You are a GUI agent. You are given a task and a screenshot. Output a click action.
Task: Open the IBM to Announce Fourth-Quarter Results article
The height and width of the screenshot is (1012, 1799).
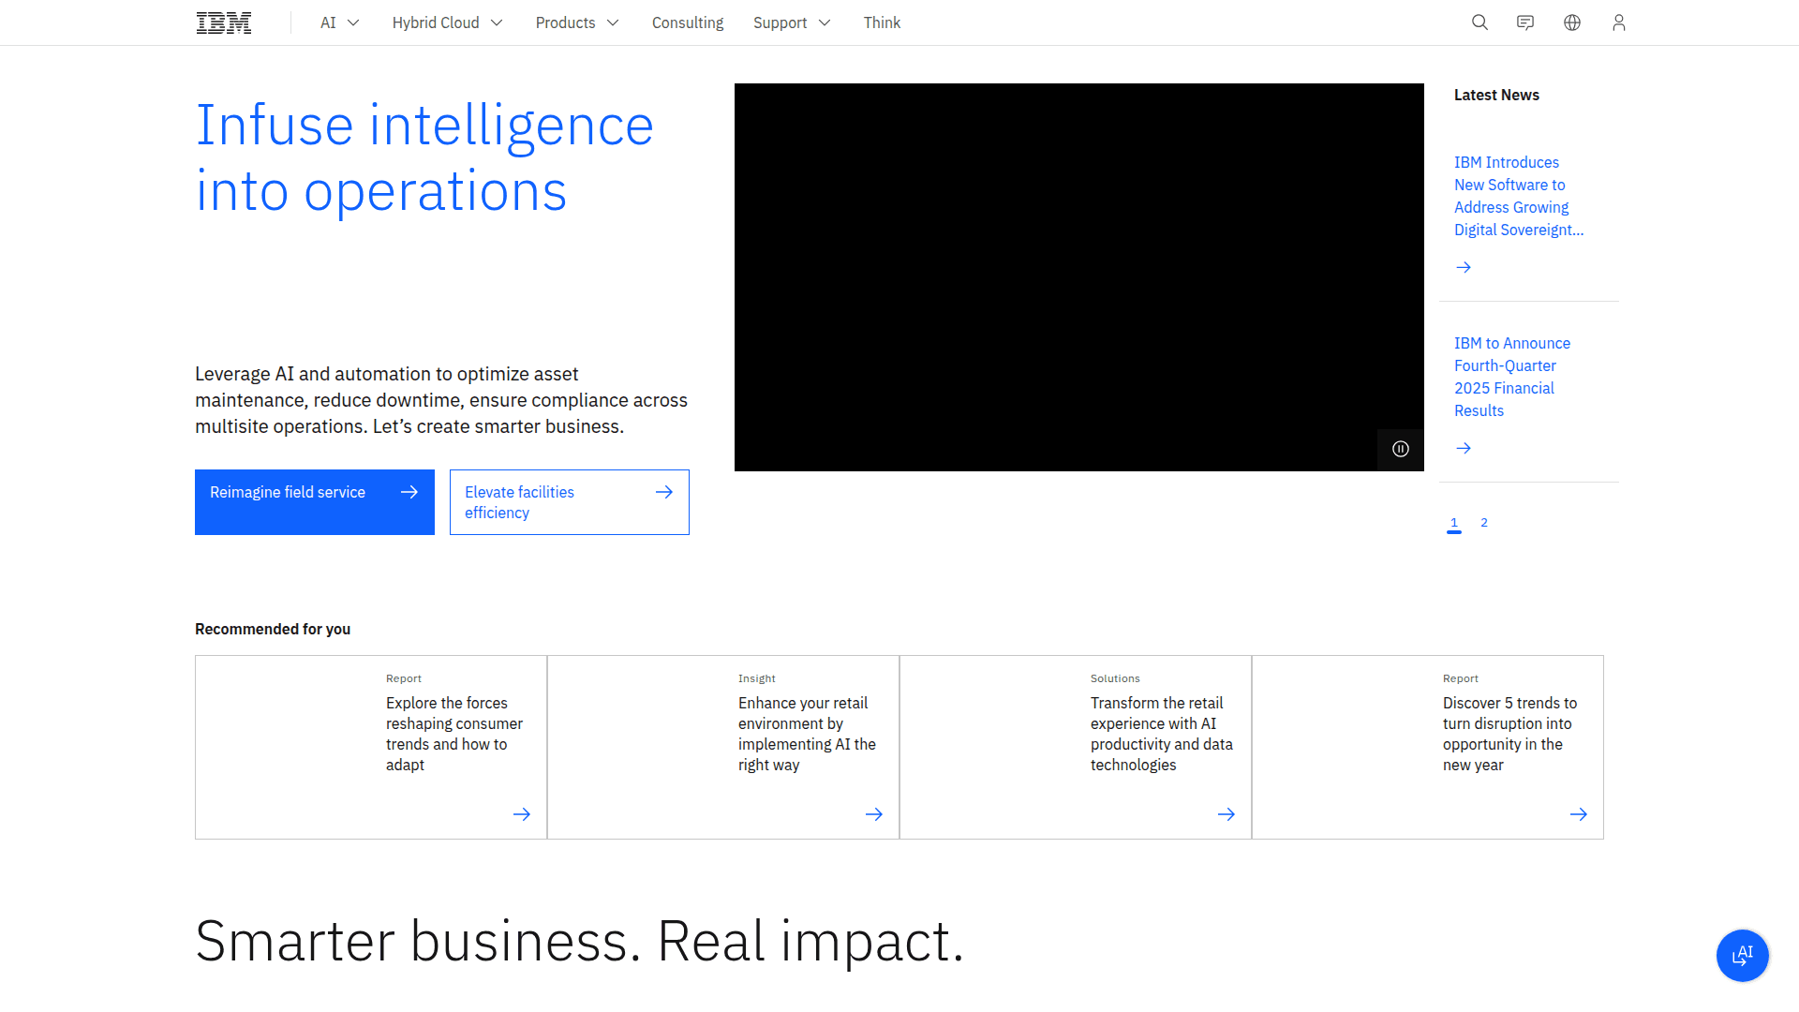1511,376
